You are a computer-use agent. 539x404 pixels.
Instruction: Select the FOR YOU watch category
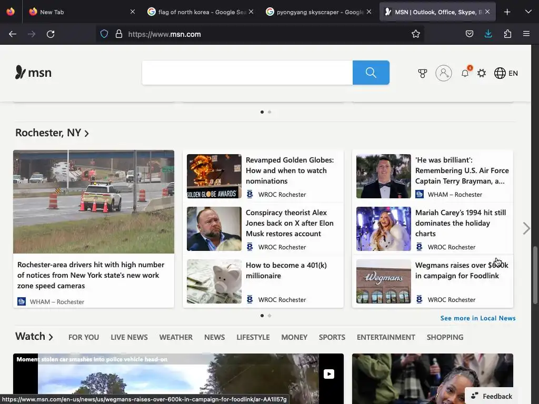[x=84, y=337]
